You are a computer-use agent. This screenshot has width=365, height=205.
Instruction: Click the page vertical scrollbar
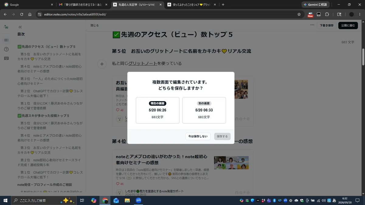(363, 57)
